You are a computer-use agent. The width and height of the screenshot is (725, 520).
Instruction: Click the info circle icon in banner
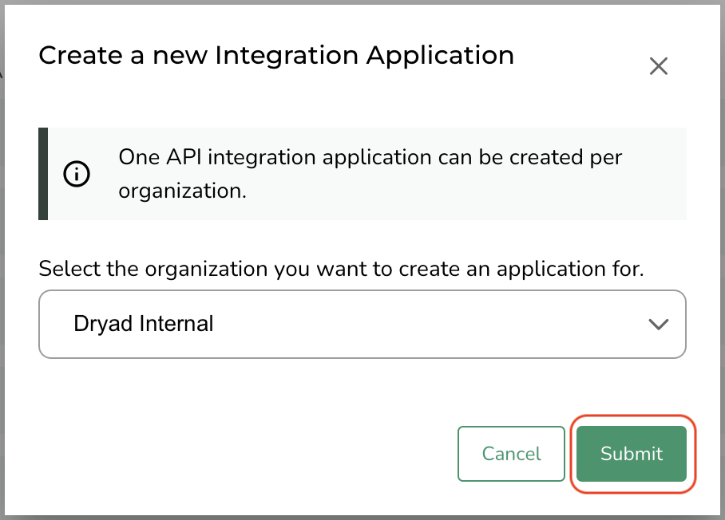[x=77, y=174]
